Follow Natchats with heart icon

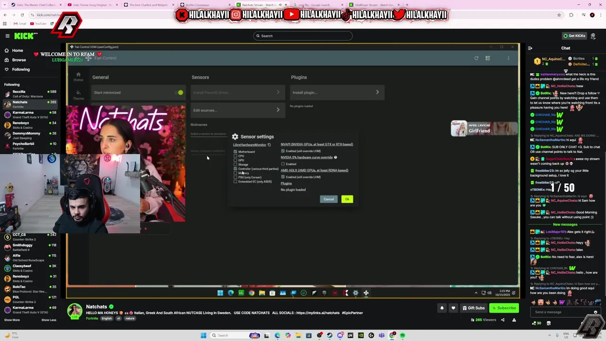tap(453, 308)
